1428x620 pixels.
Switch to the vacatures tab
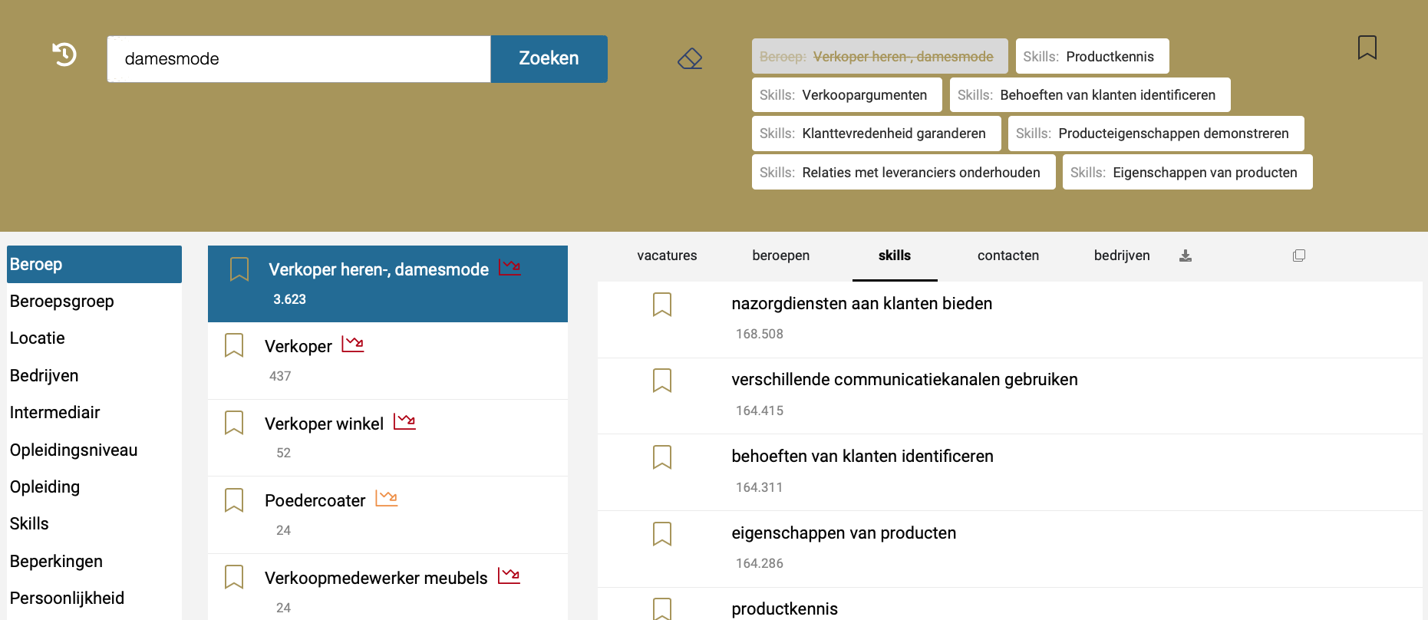[667, 256]
